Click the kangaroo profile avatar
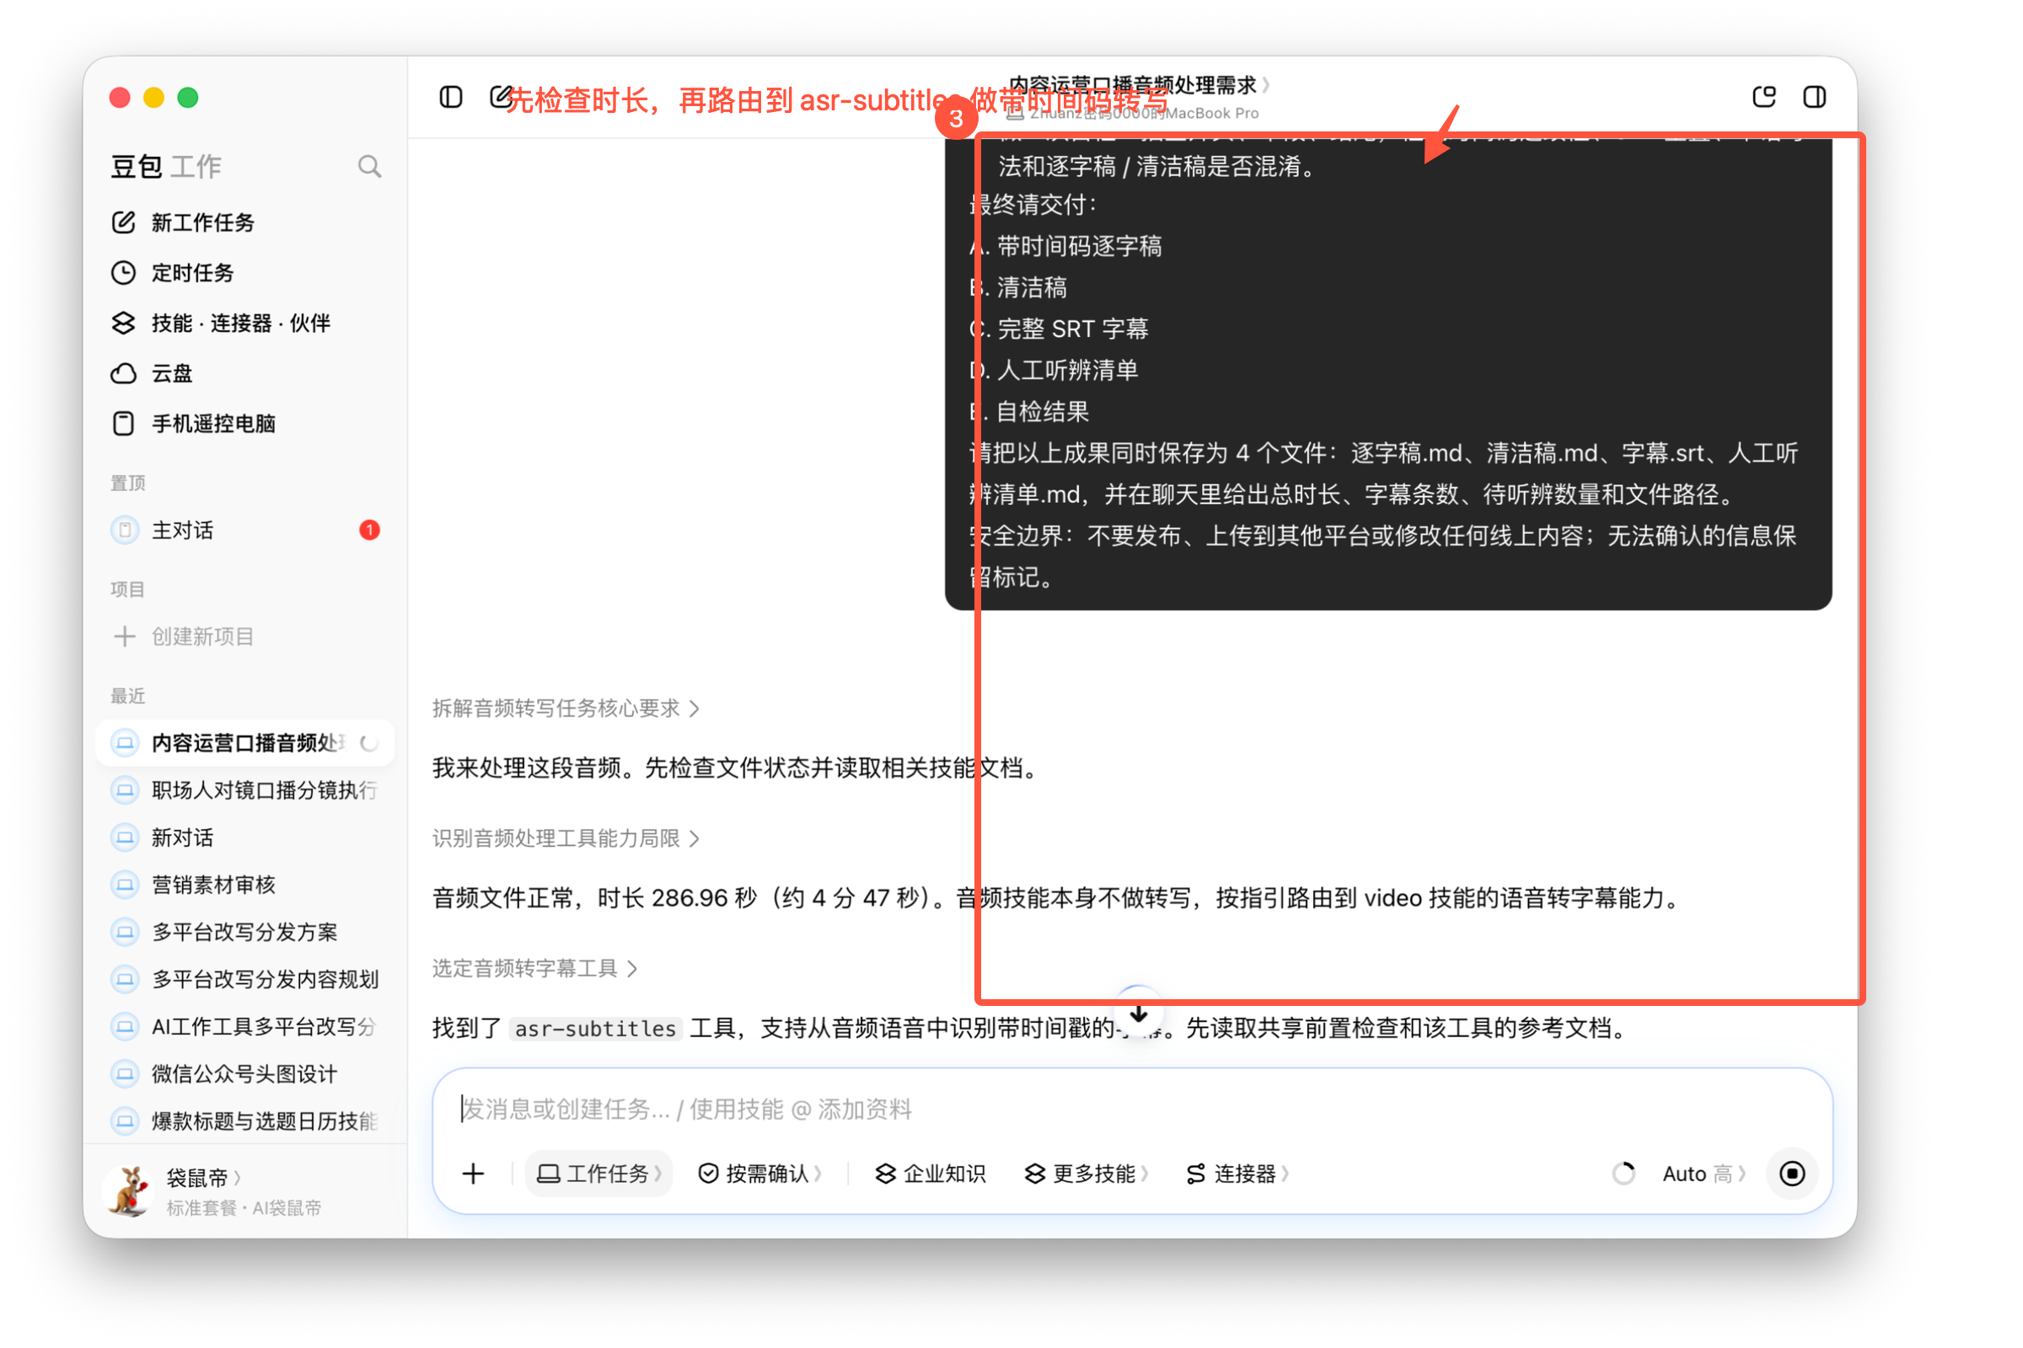Image resolution: width=2023 pixels, height=1348 pixels. (x=129, y=1191)
